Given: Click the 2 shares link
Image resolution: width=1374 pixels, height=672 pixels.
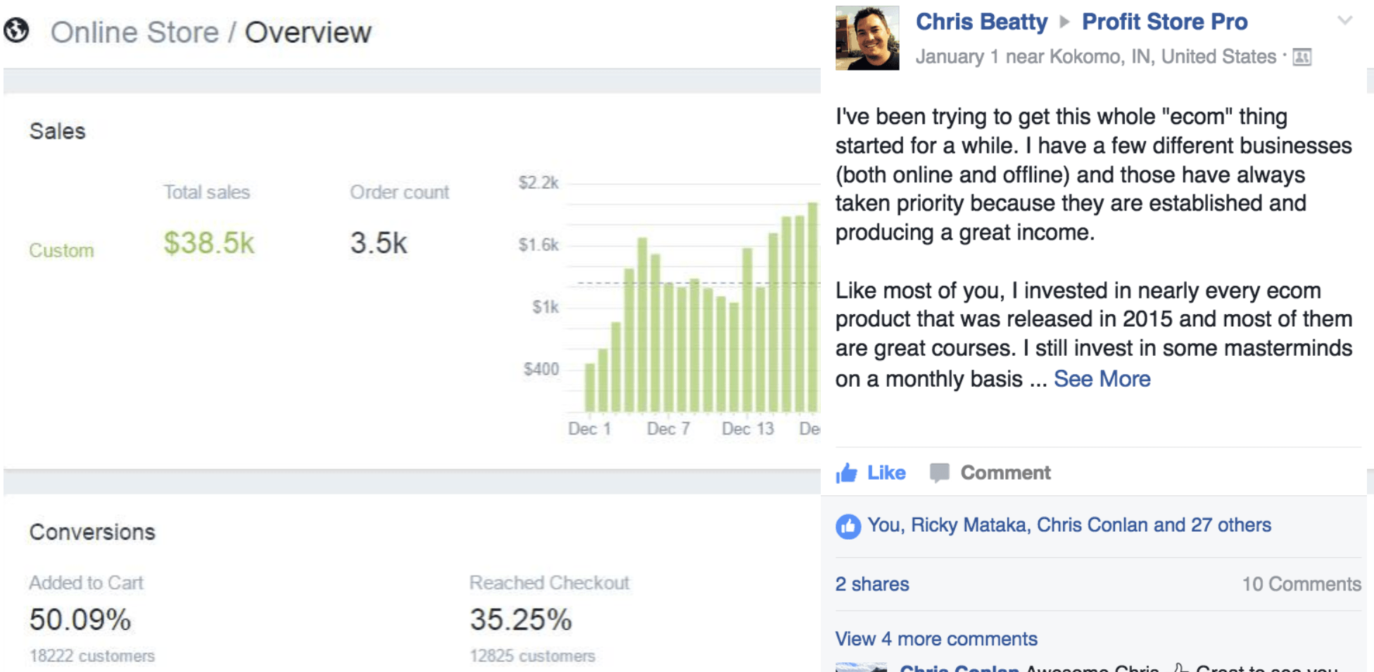Looking at the screenshot, I should 872,584.
